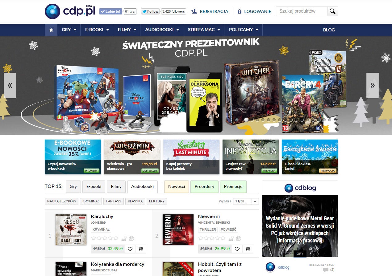Go to next banner slide arrow
The width and height of the screenshot is (392, 276).
coord(373,86)
